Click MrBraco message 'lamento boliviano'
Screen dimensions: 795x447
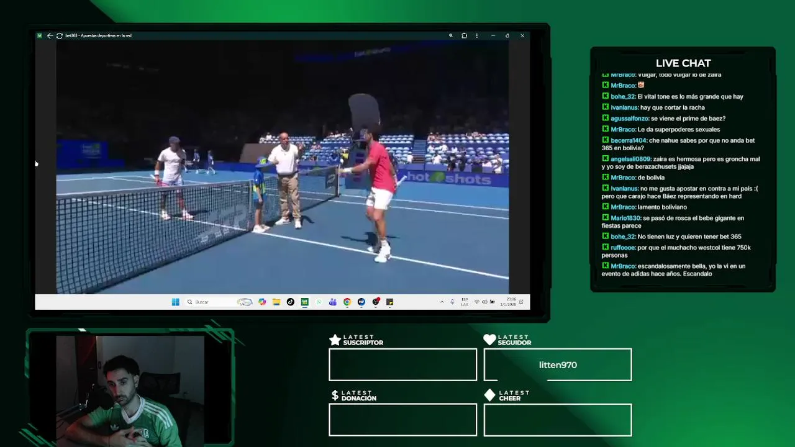tap(662, 207)
